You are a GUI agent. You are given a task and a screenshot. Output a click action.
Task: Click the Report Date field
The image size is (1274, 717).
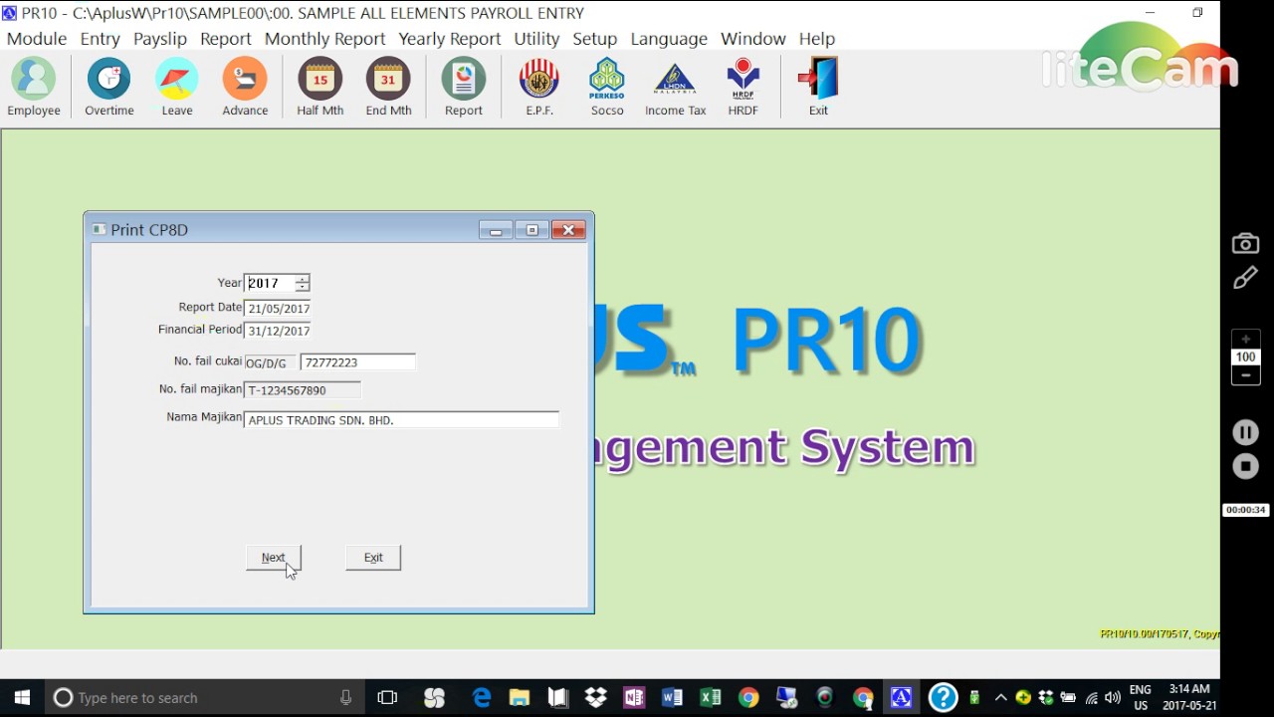pyautogui.click(x=278, y=309)
